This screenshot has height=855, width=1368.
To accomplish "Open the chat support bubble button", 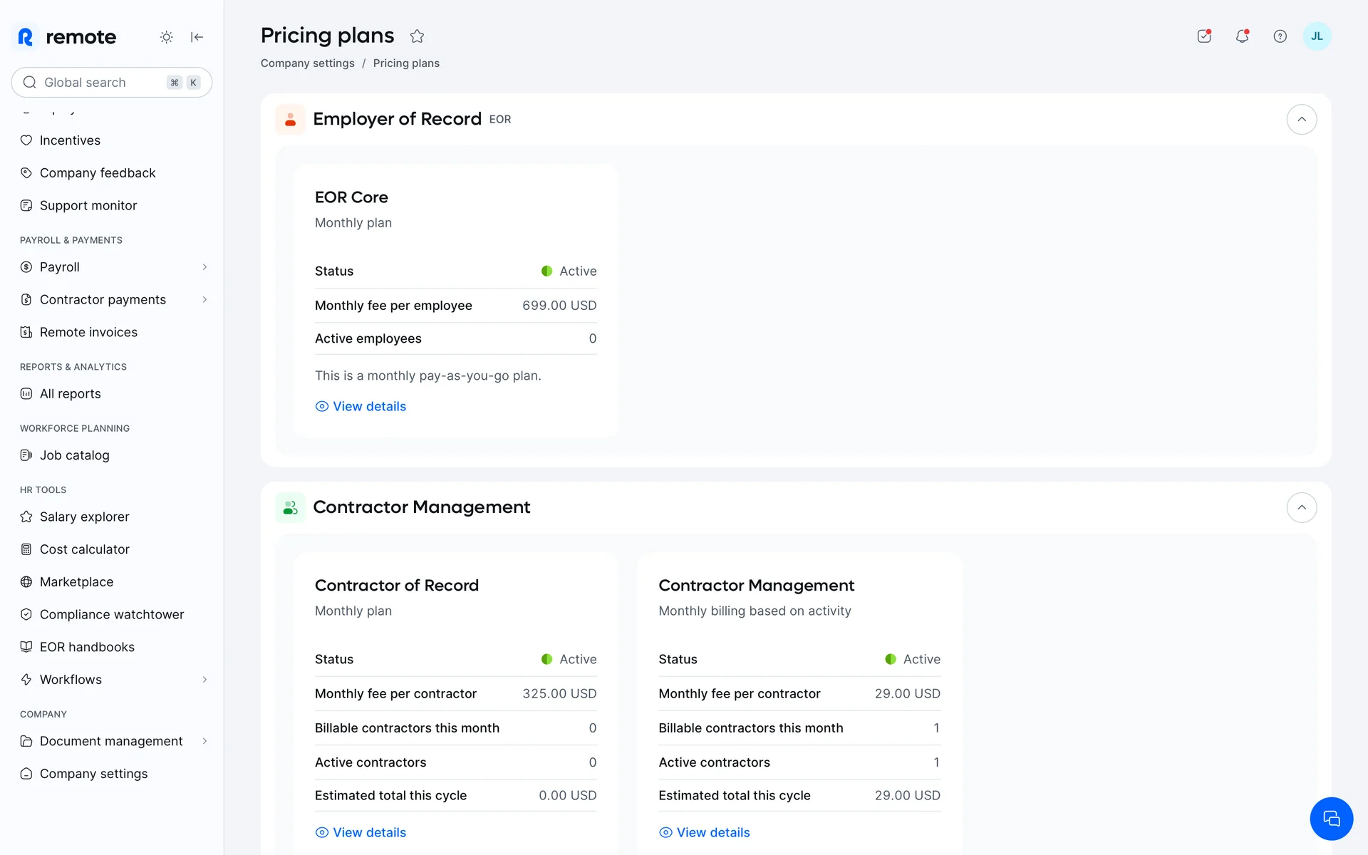I will coord(1330,819).
